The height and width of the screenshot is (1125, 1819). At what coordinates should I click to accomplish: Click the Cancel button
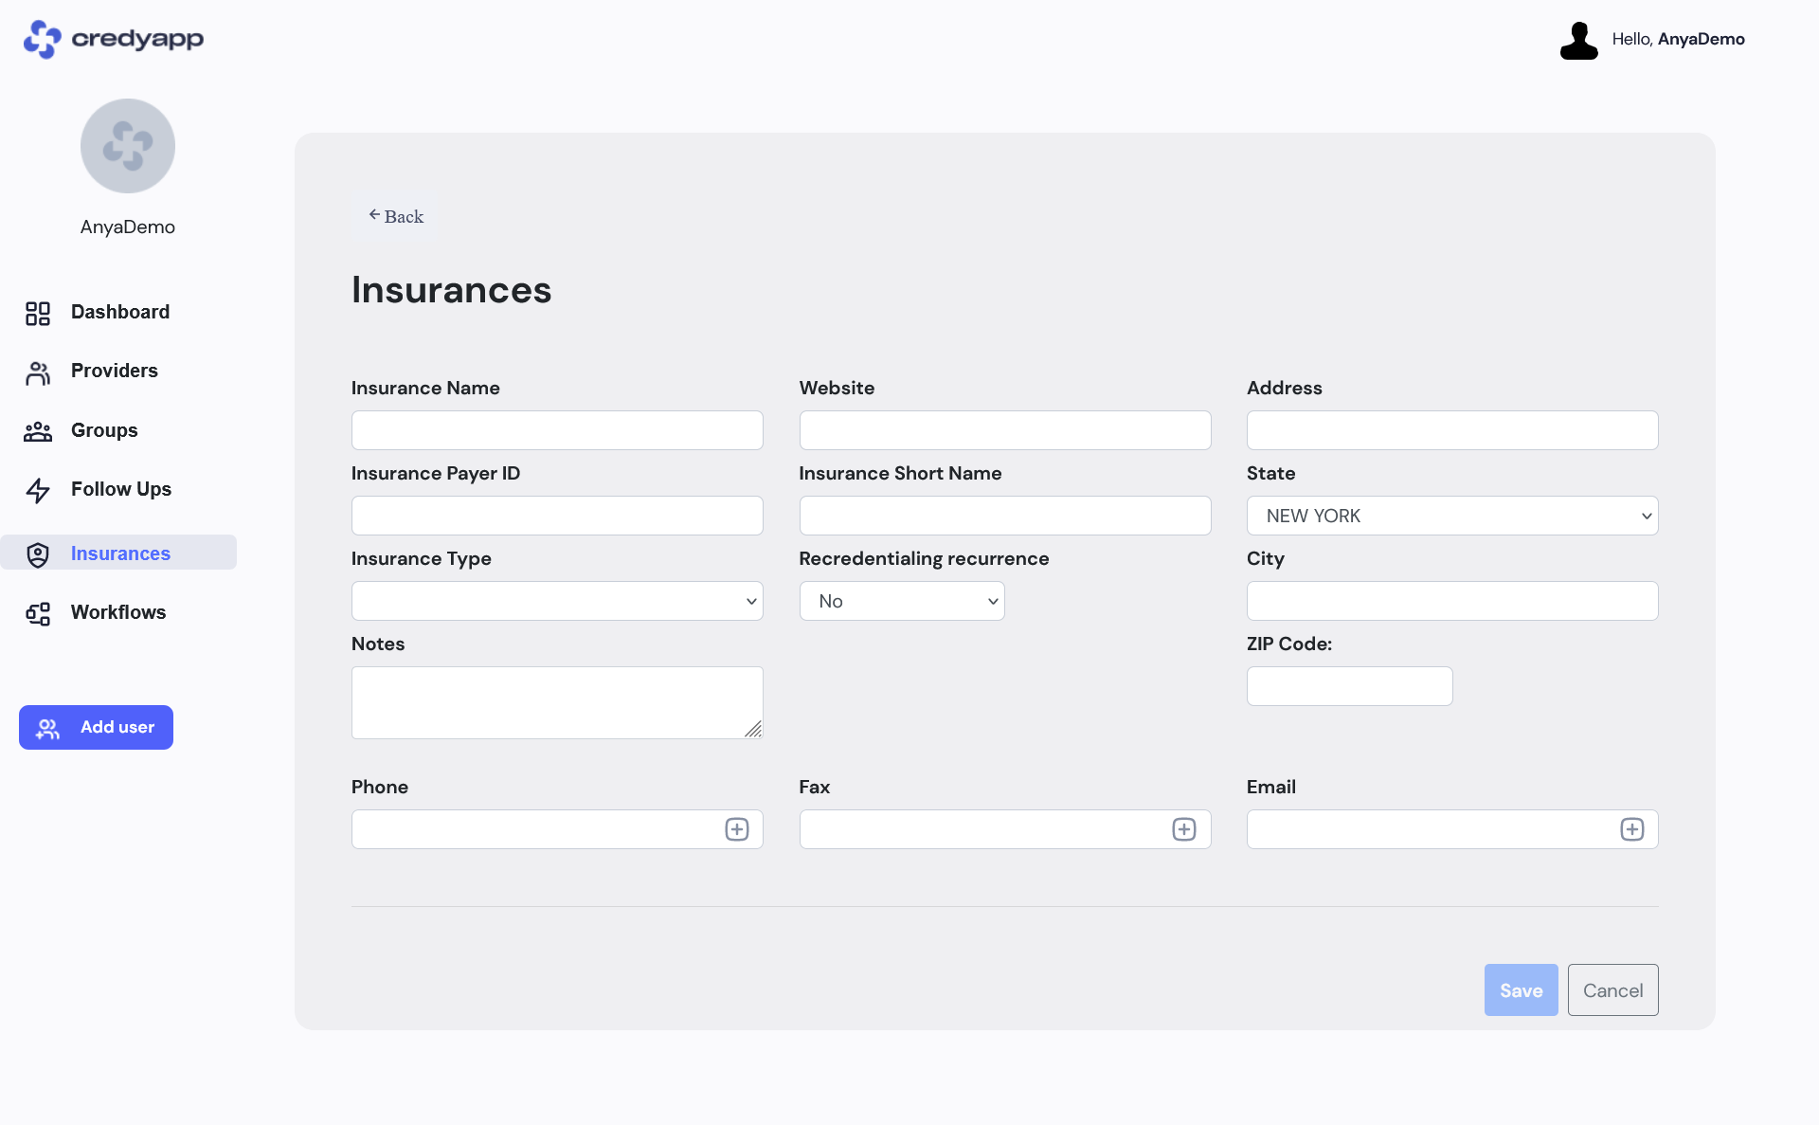pos(1612,989)
